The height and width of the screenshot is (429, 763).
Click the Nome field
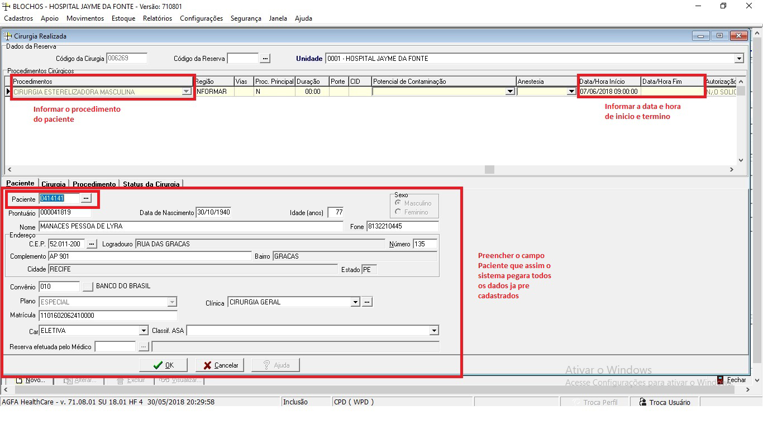tap(191, 226)
